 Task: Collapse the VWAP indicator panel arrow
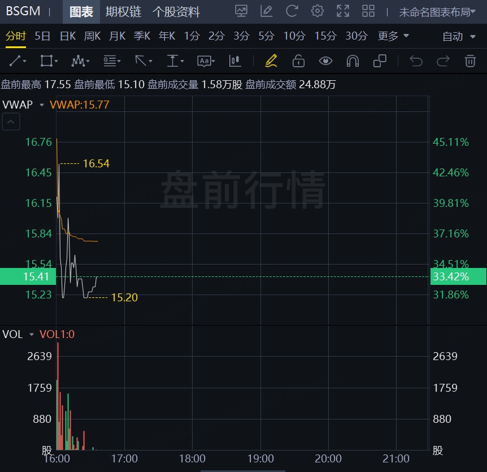pos(12,121)
